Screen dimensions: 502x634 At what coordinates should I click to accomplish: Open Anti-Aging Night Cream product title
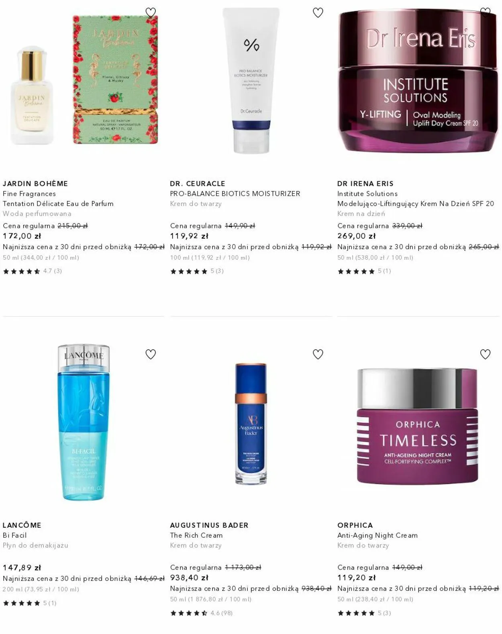pos(378,535)
